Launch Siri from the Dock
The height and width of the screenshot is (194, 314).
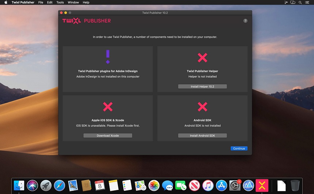pyautogui.click(x=32, y=185)
